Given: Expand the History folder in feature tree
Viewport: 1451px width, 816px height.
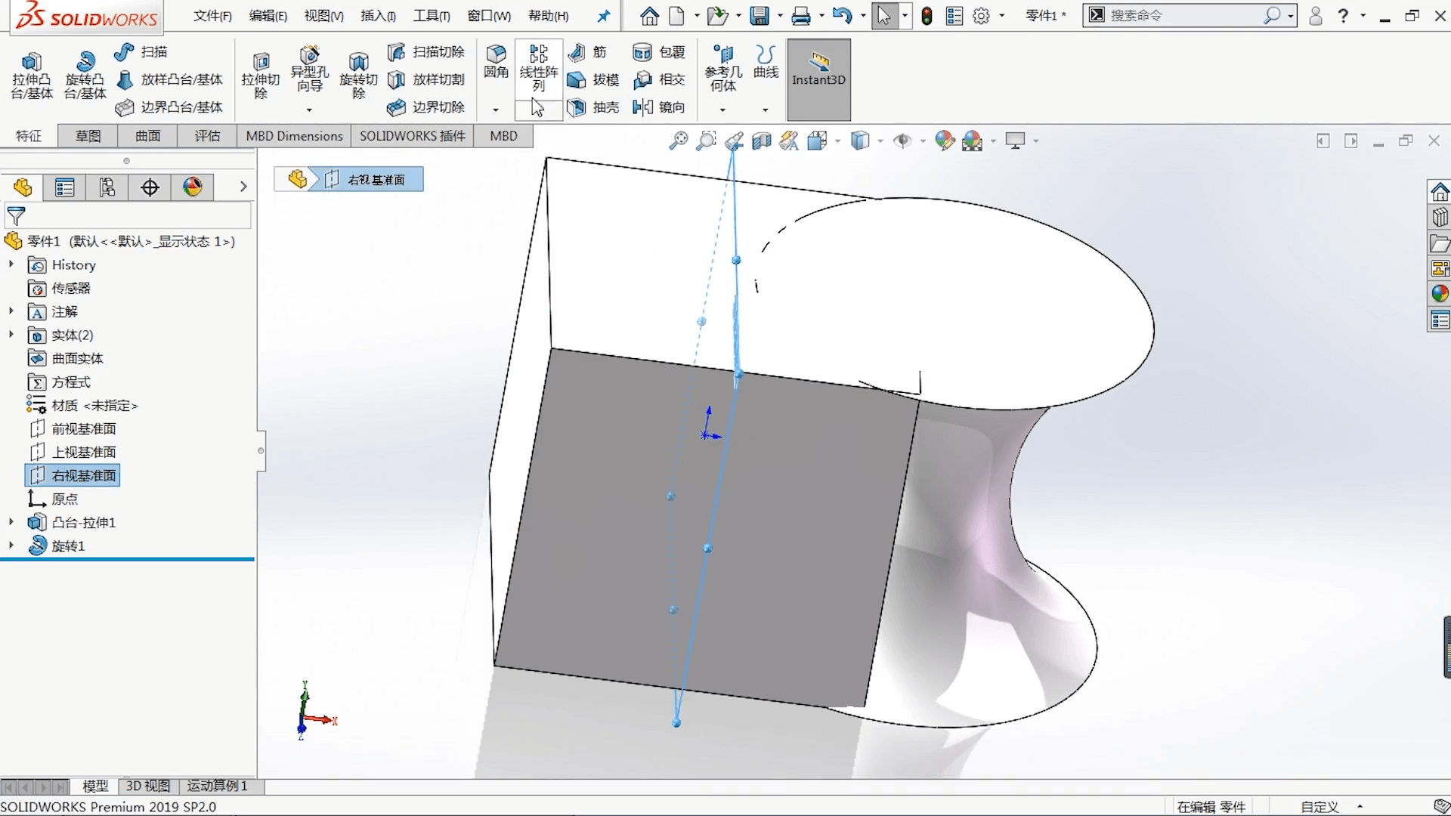Looking at the screenshot, I should tap(11, 265).
